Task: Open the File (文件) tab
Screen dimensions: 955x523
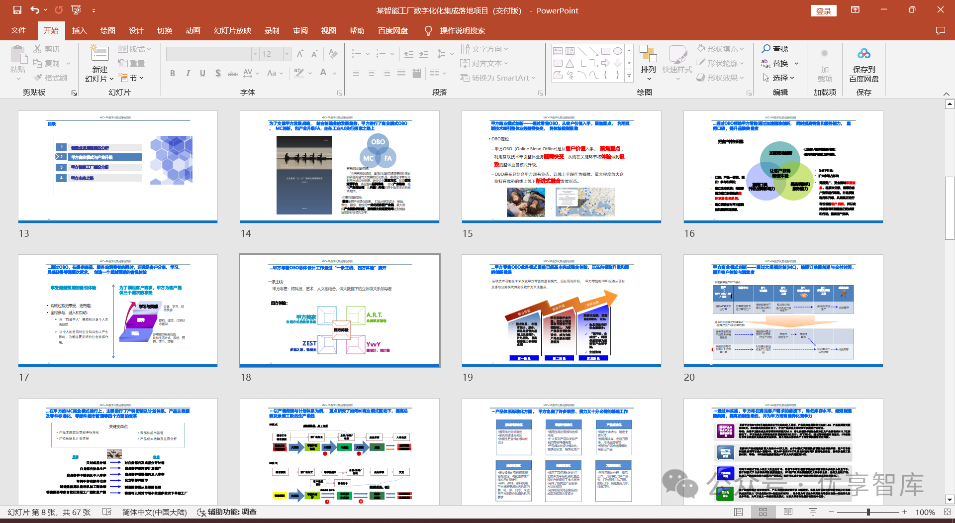Action: click(x=18, y=30)
